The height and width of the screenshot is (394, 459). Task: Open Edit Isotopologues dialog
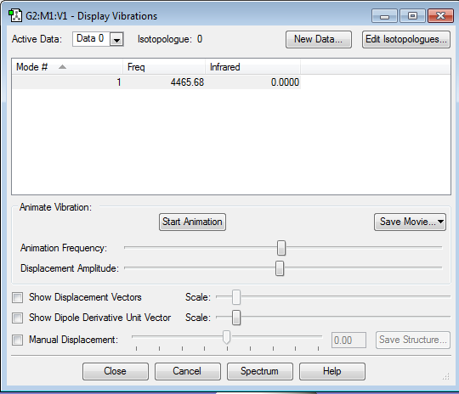point(406,39)
